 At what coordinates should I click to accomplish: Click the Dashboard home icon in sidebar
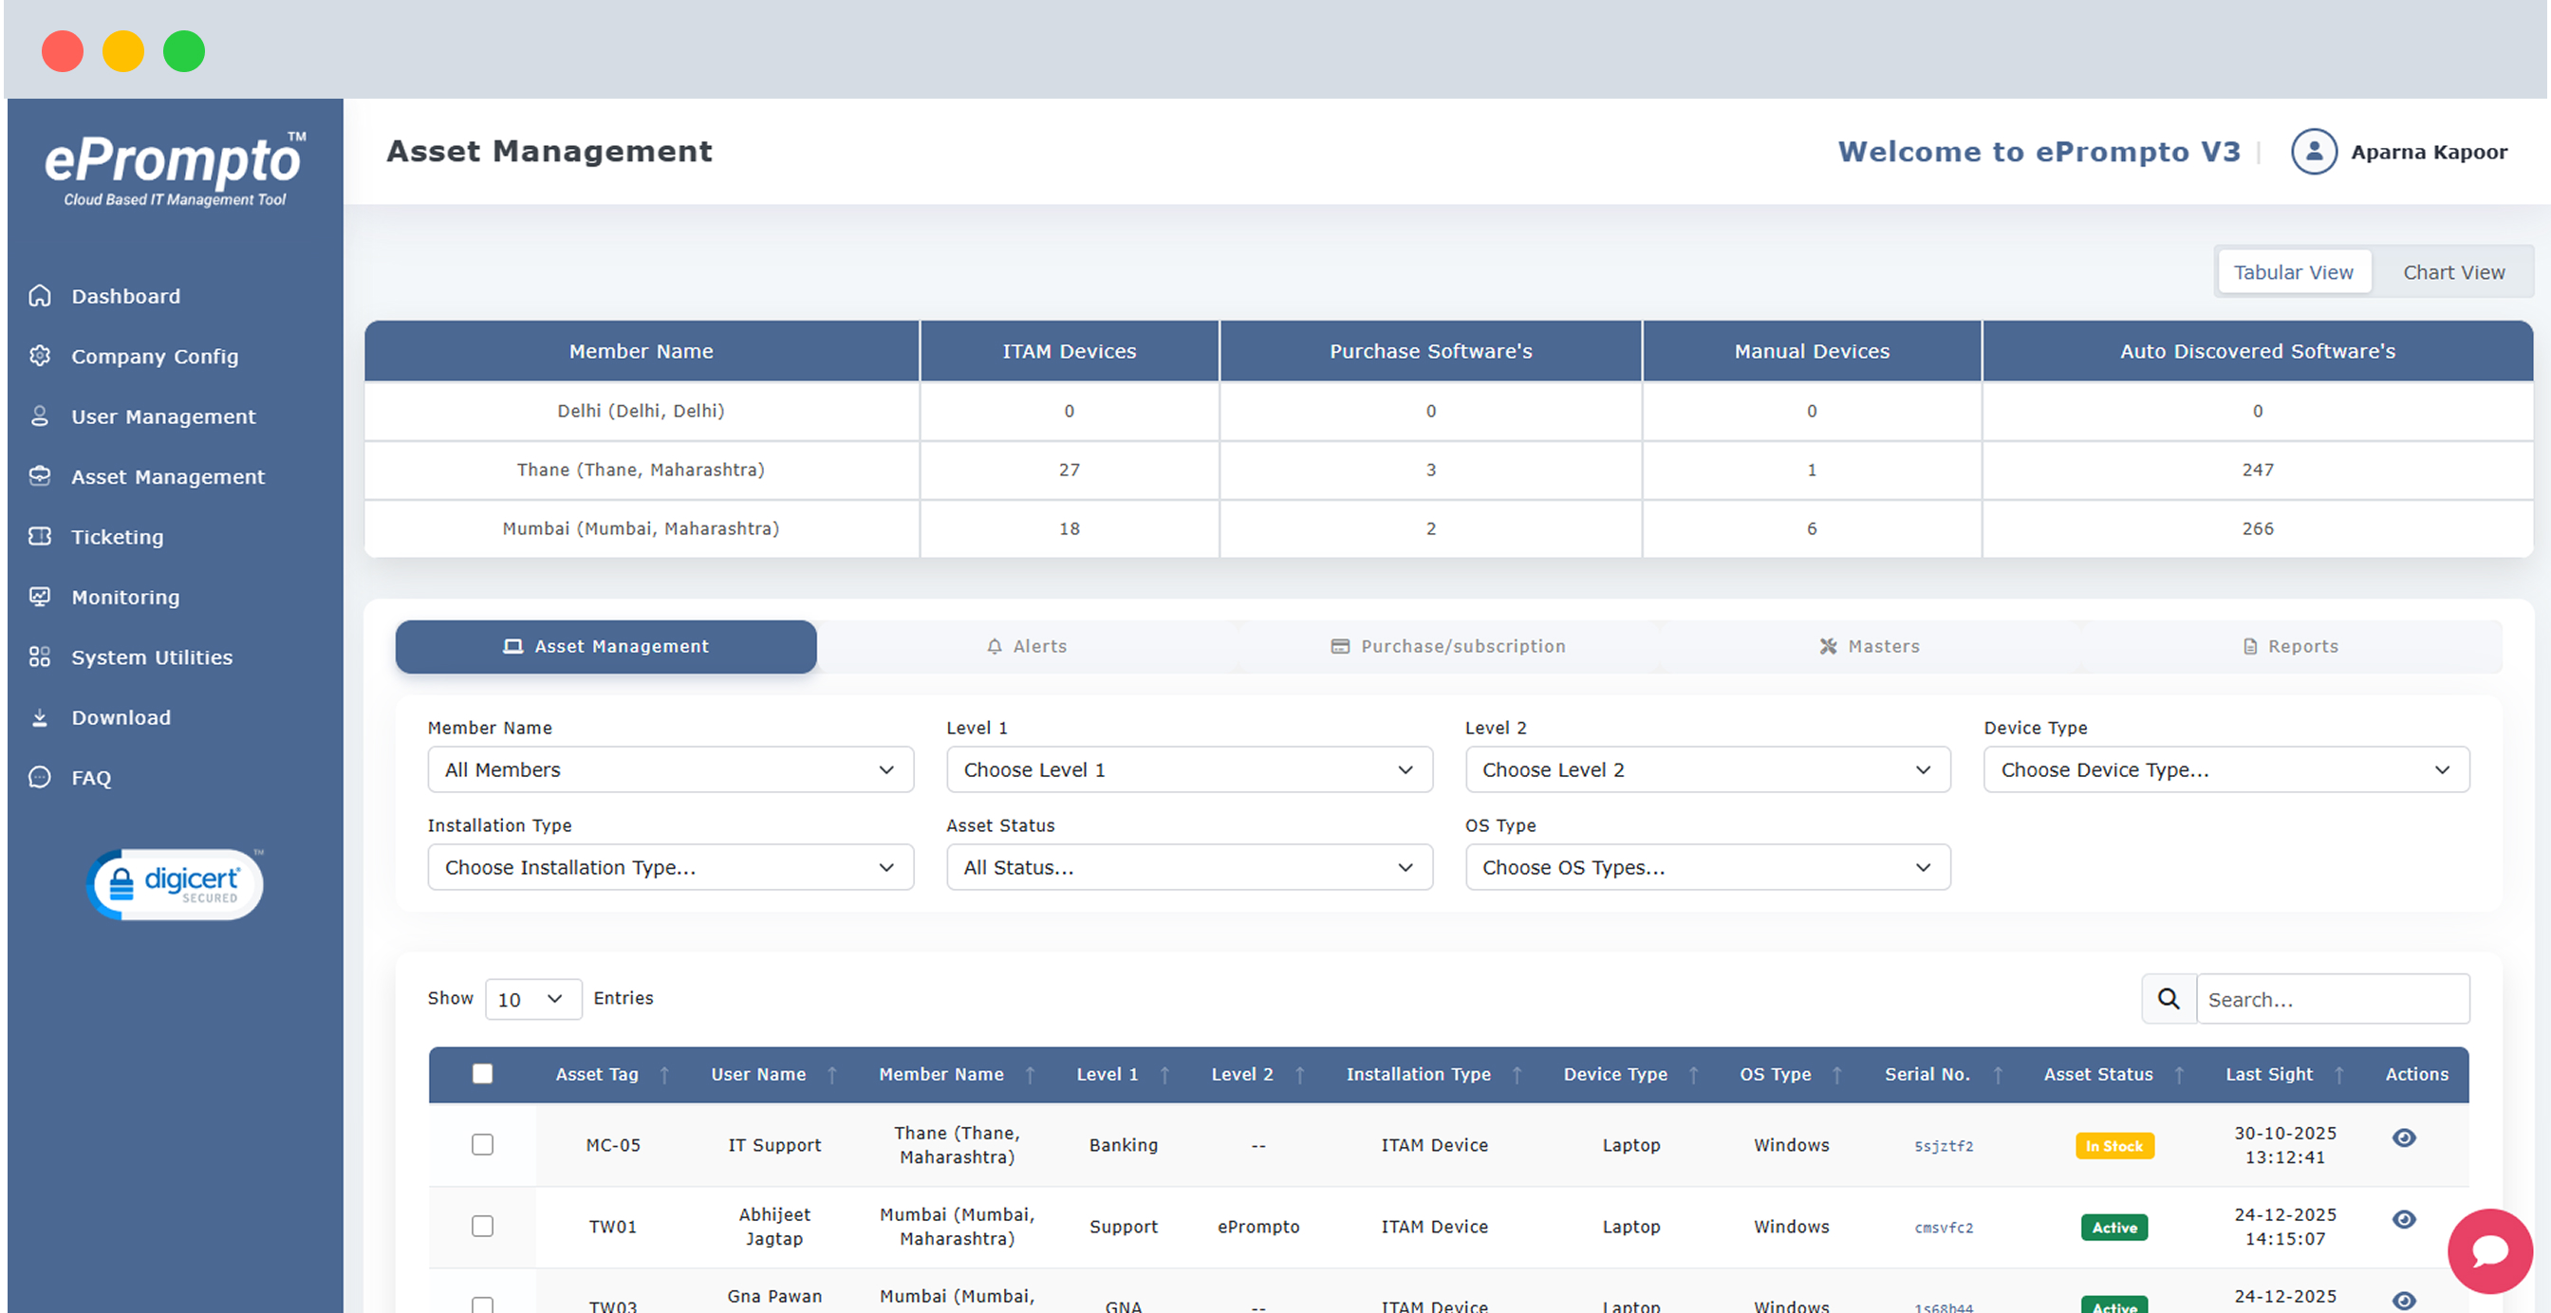[40, 296]
